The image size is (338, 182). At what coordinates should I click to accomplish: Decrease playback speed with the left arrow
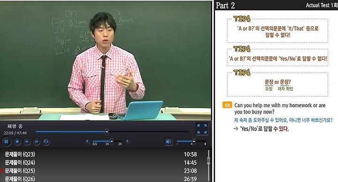[87, 141]
